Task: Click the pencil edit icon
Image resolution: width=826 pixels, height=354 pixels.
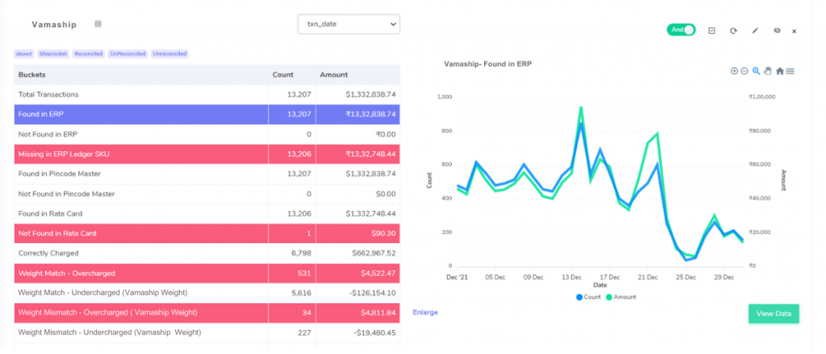Action: point(755,31)
